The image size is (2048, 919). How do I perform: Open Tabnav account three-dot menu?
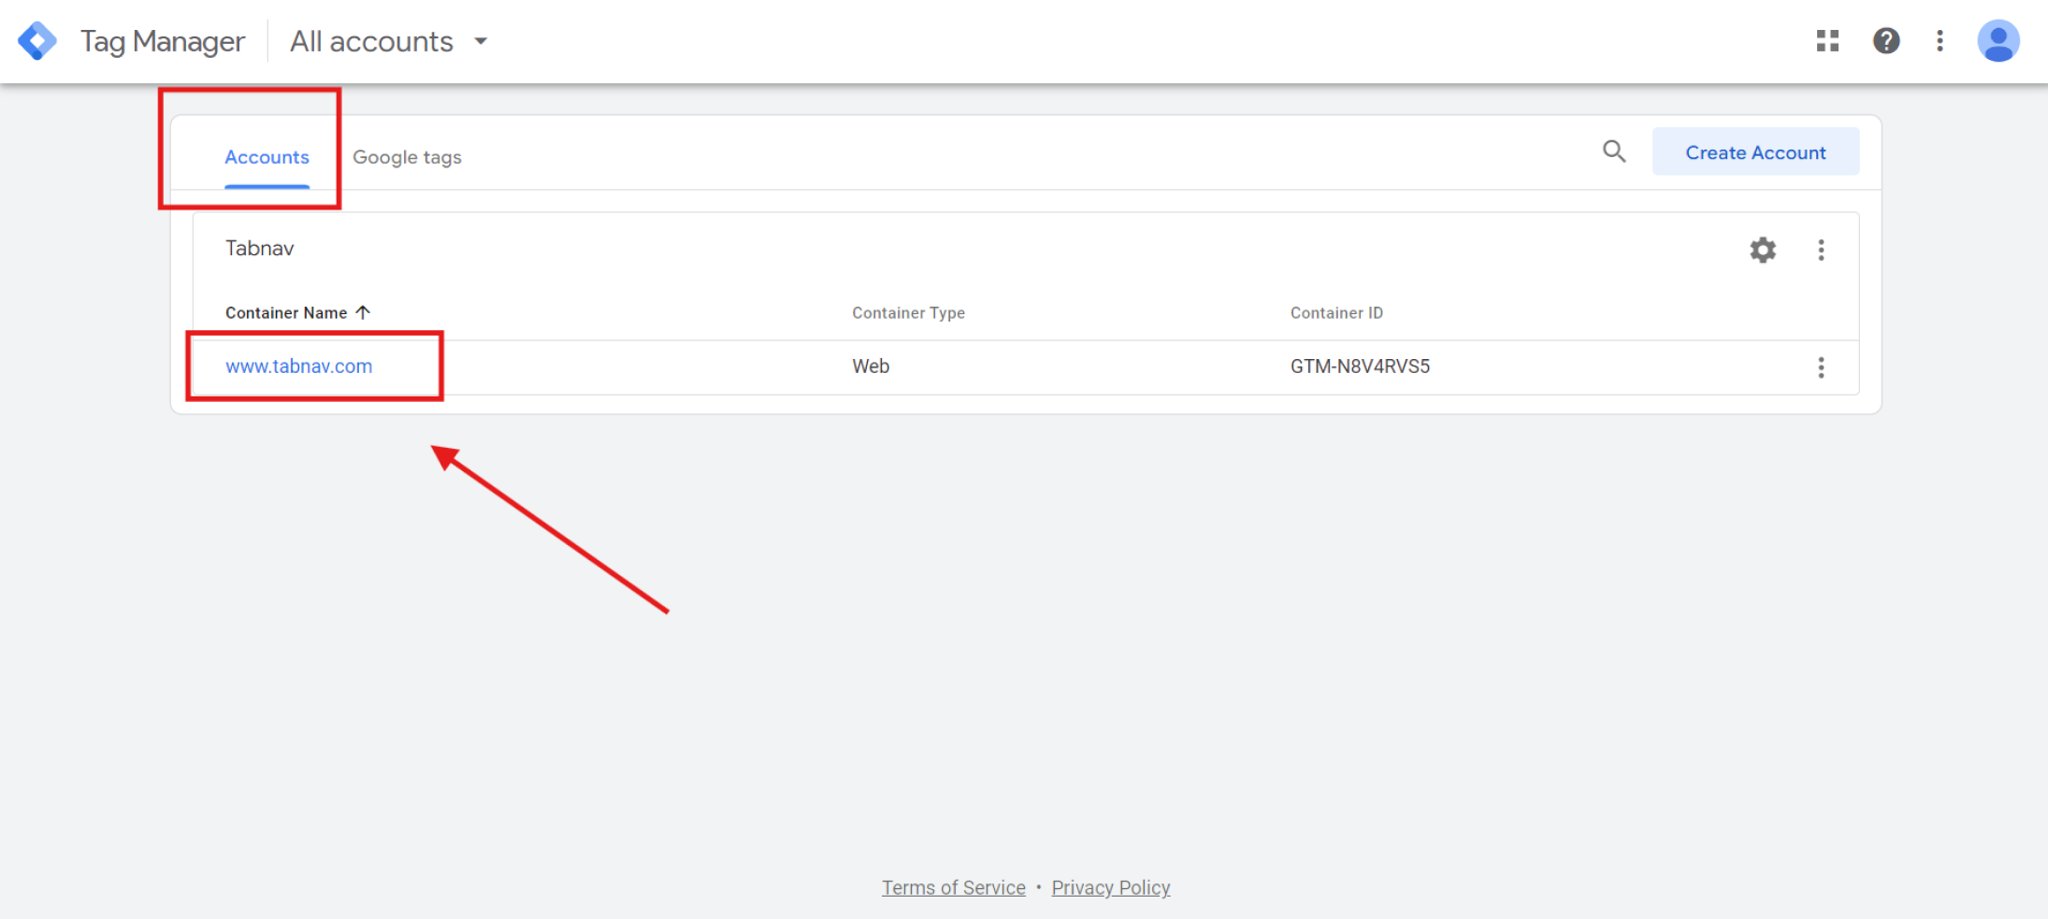pos(1821,250)
